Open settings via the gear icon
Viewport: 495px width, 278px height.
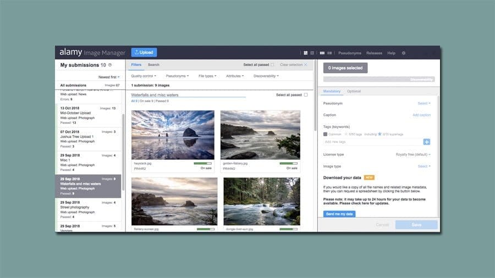(x=404, y=53)
